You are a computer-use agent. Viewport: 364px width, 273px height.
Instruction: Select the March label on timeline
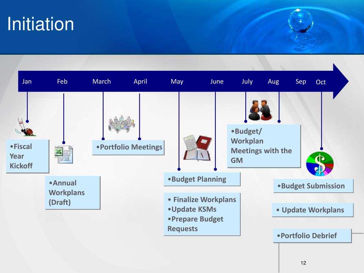coord(102,81)
